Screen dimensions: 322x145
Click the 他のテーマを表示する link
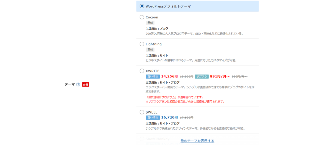pyautogui.click(x=197, y=141)
